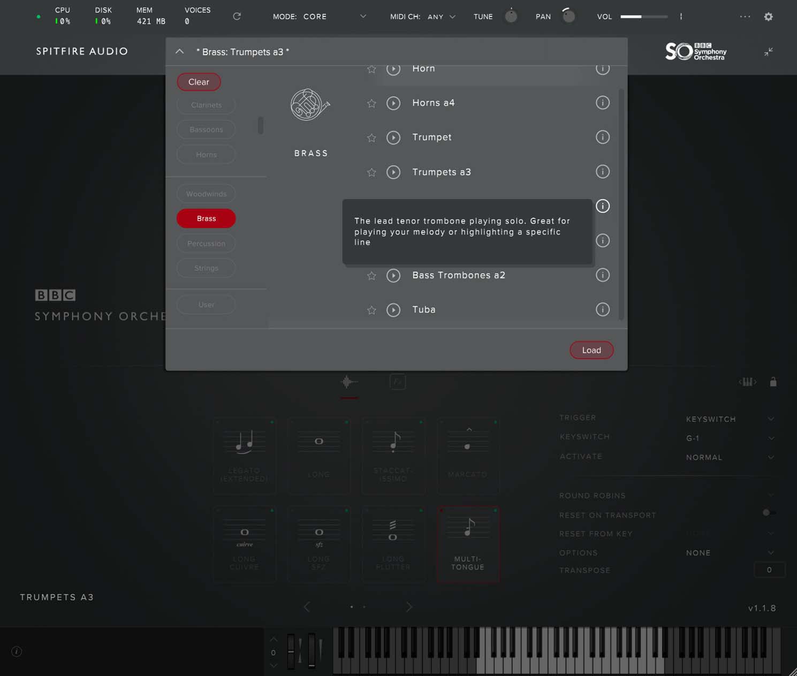Image resolution: width=797 pixels, height=676 pixels.
Task: Toggle the Strings category filter
Action: click(x=206, y=268)
